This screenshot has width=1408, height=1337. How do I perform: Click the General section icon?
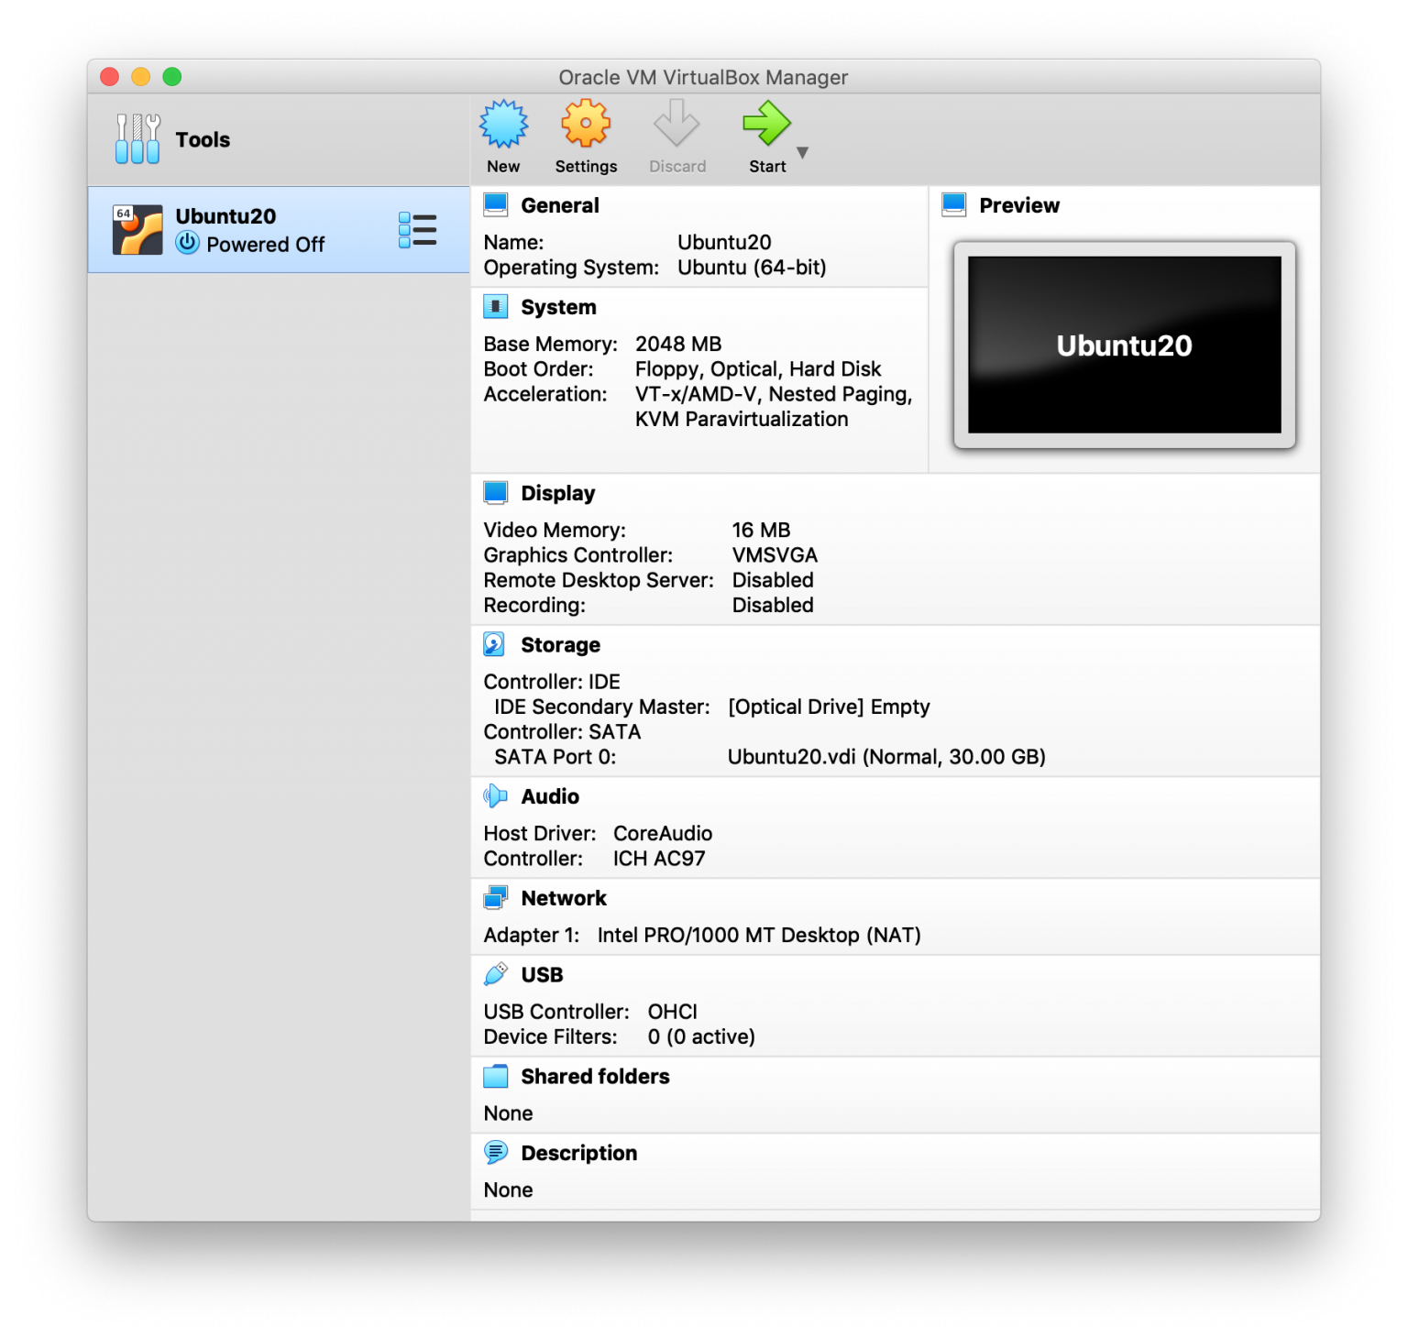point(496,204)
